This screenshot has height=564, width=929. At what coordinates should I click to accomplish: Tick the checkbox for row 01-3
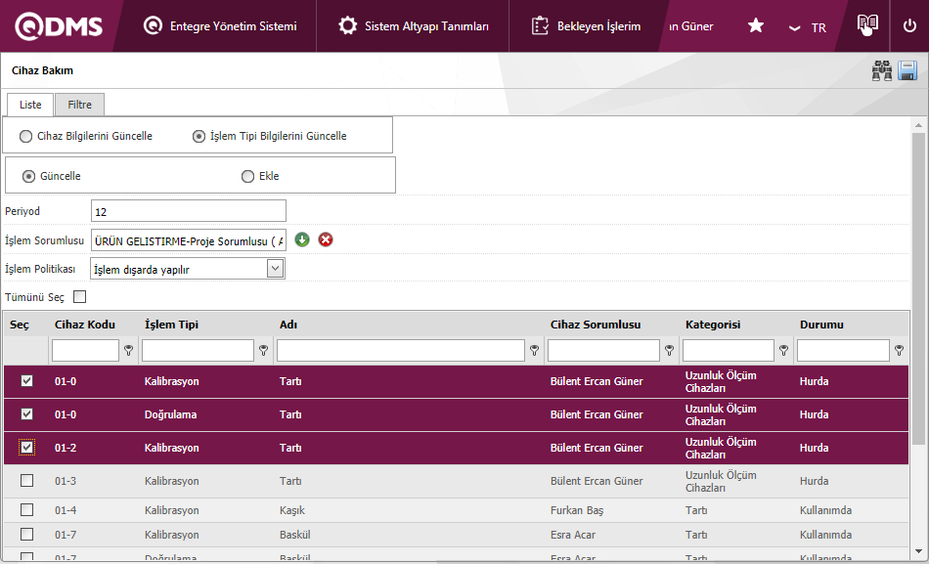(26, 480)
